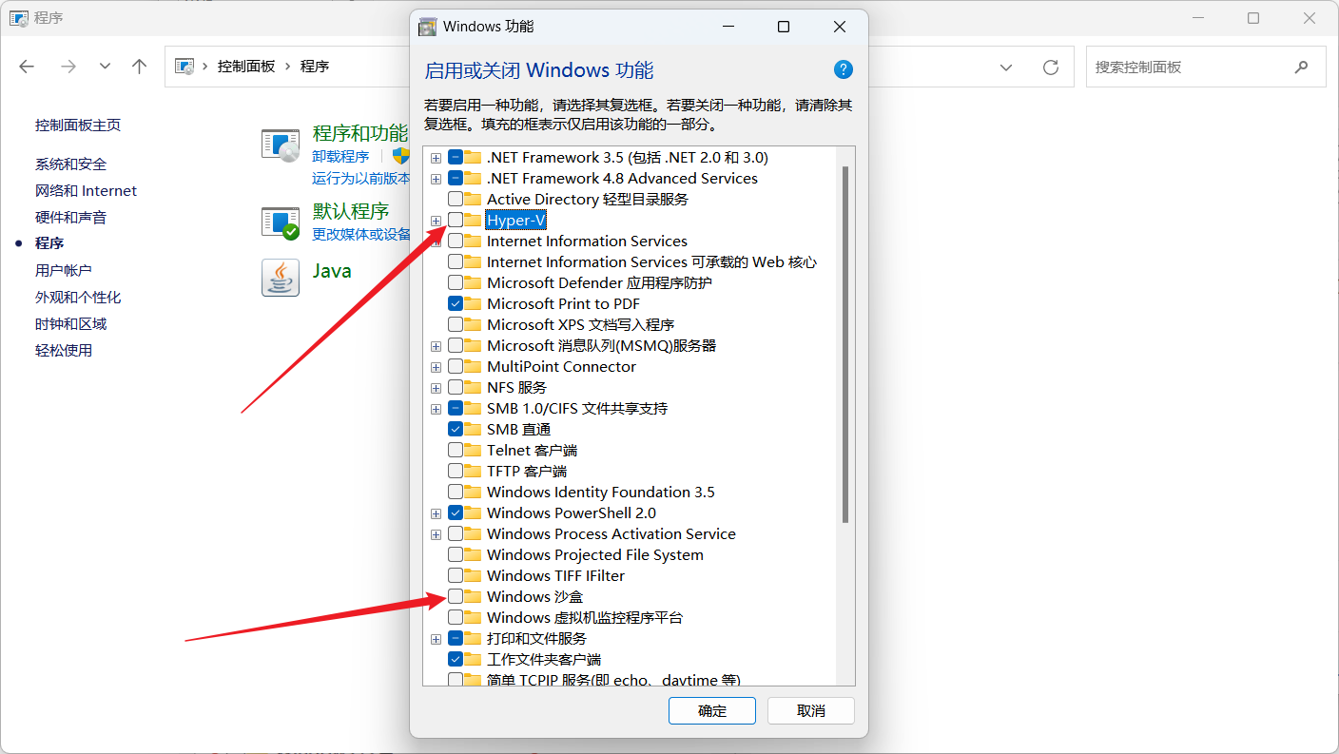This screenshot has height=754, width=1339.
Task: Expand the NFS 服务 node
Action: pyautogui.click(x=436, y=388)
